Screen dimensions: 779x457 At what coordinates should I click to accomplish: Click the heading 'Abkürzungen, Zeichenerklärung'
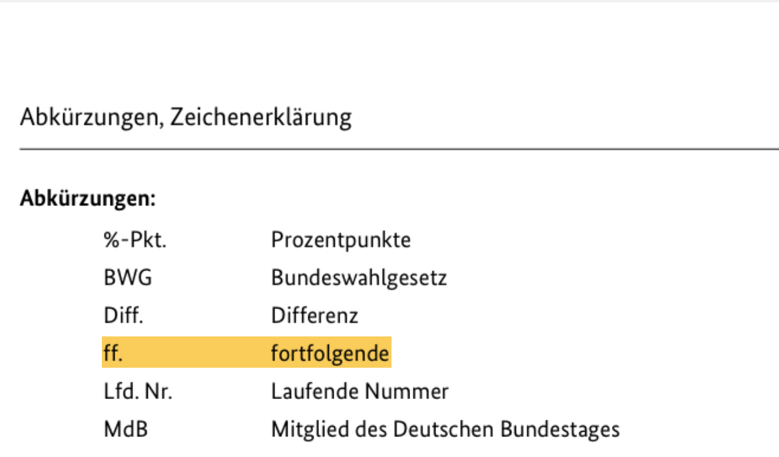[x=185, y=117]
